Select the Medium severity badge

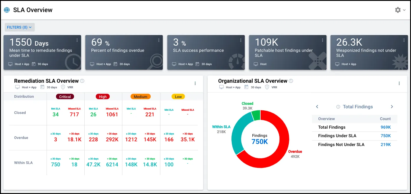point(141,97)
